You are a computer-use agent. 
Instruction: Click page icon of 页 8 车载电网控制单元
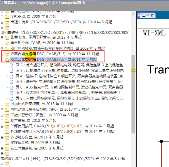(11, 98)
